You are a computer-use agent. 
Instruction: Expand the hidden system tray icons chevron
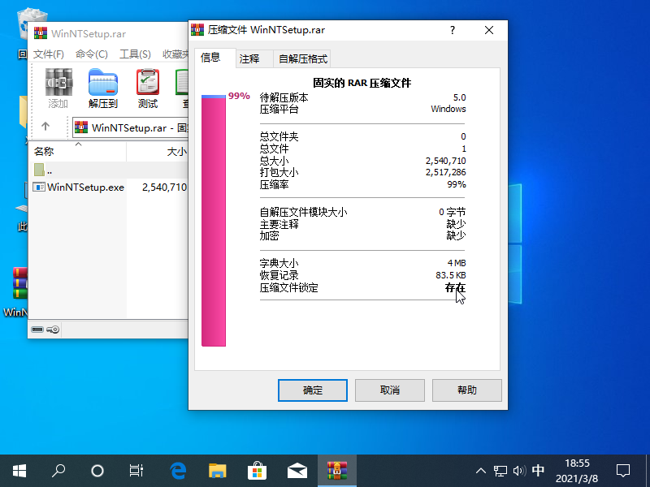481,470
